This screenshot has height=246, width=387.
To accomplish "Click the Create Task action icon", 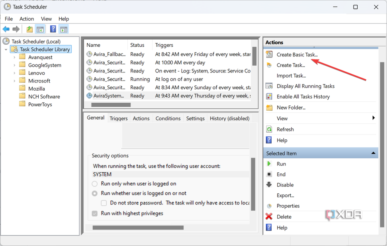I will pos(268,65).
